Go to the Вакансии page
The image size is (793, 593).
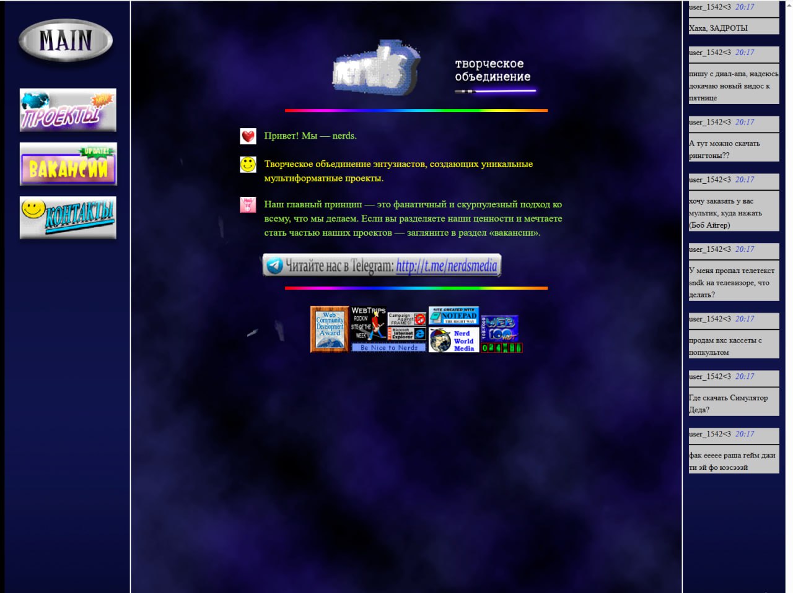pos(68,165)
